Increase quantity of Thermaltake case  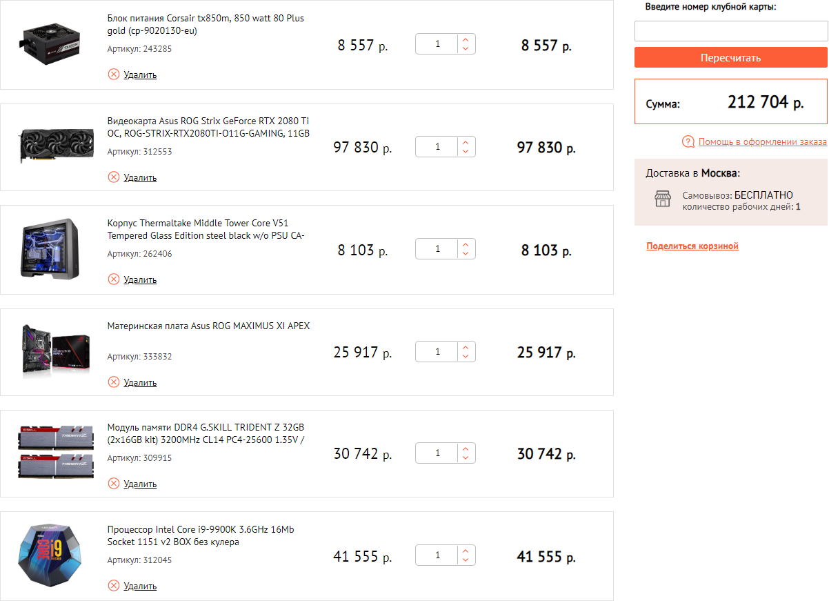[x=466, y=244]
